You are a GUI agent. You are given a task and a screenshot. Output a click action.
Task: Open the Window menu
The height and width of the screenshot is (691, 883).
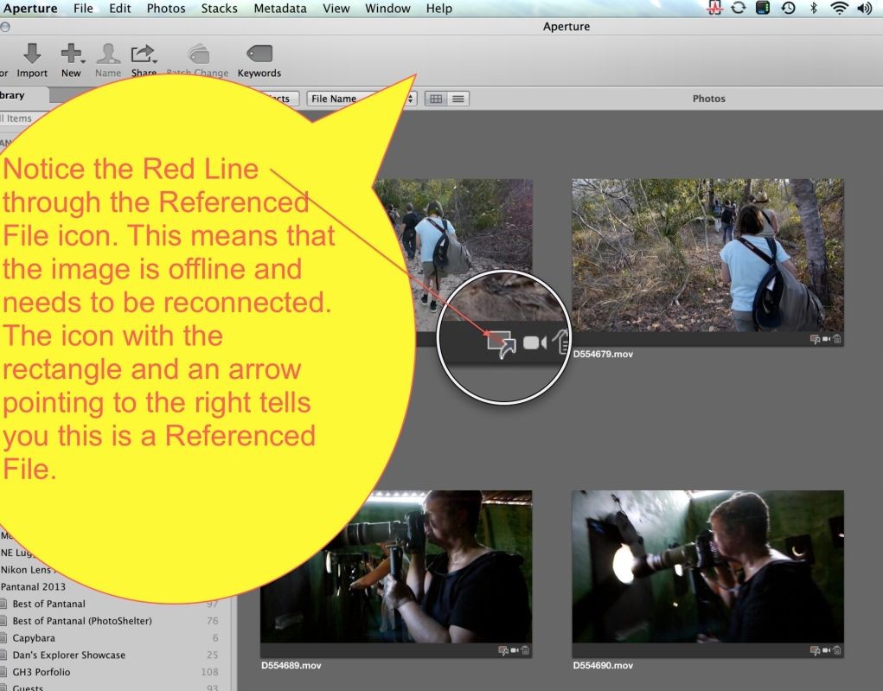tap(387, 9)
